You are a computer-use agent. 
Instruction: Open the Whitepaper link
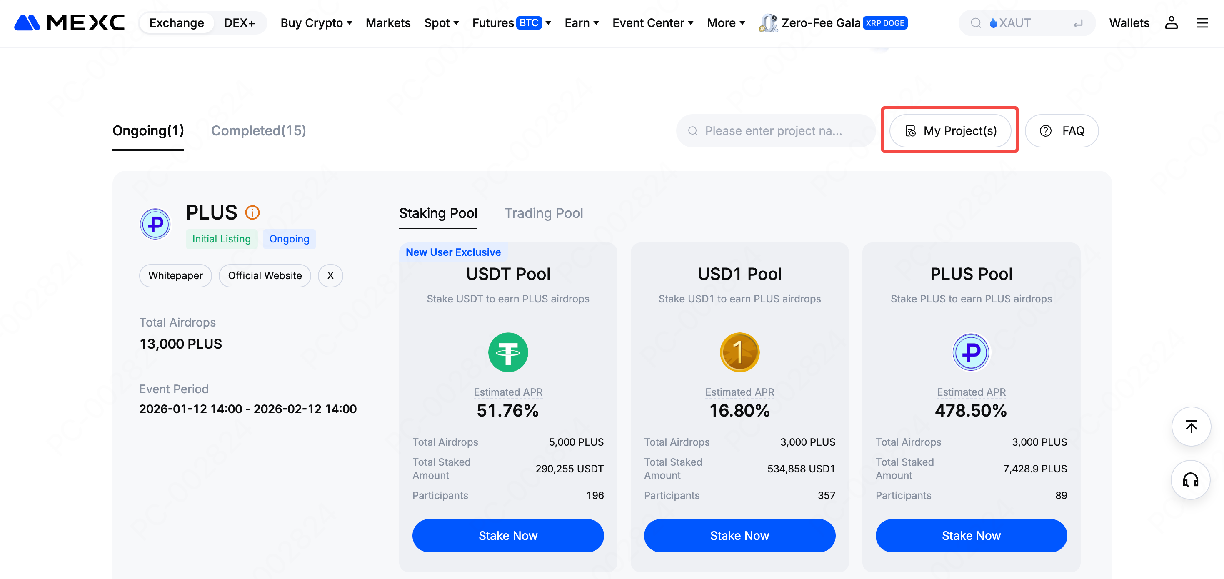(x=175, y=275)
